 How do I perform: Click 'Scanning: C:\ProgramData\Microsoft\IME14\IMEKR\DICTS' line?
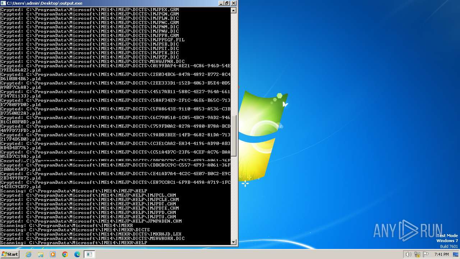75,230
